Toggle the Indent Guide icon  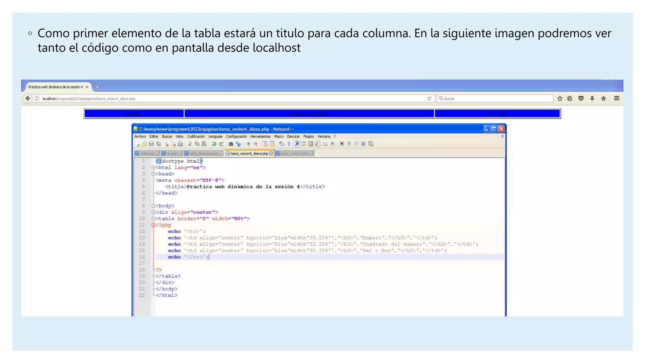[297, 144]
